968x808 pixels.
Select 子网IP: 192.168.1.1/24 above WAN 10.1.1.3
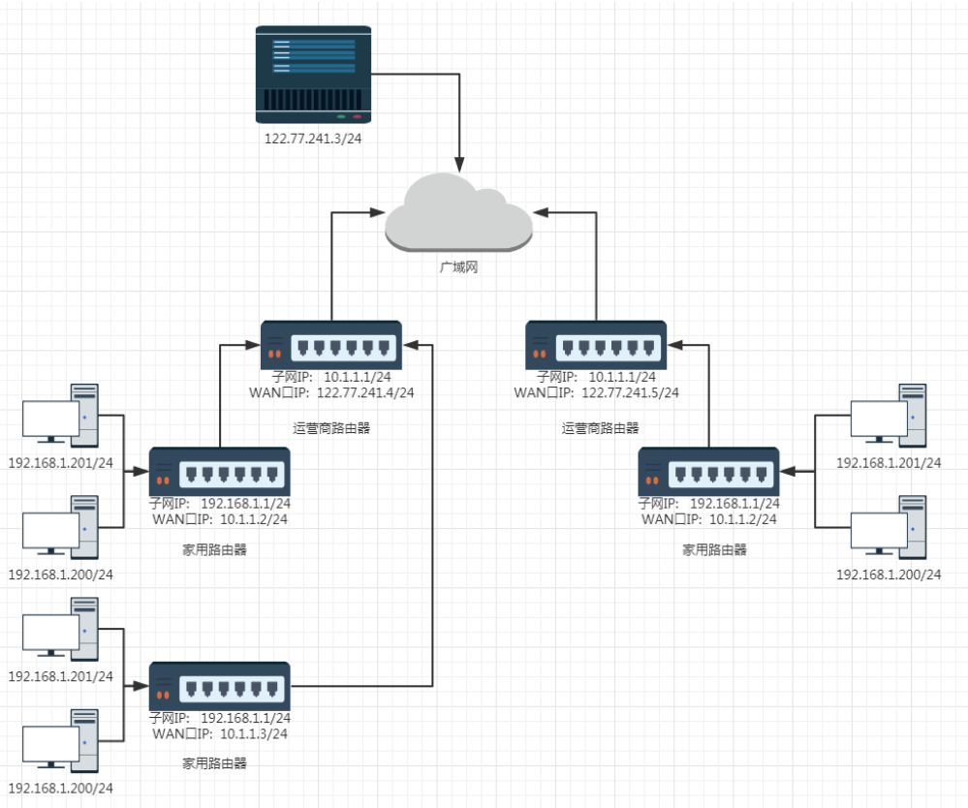click(220, 718)
